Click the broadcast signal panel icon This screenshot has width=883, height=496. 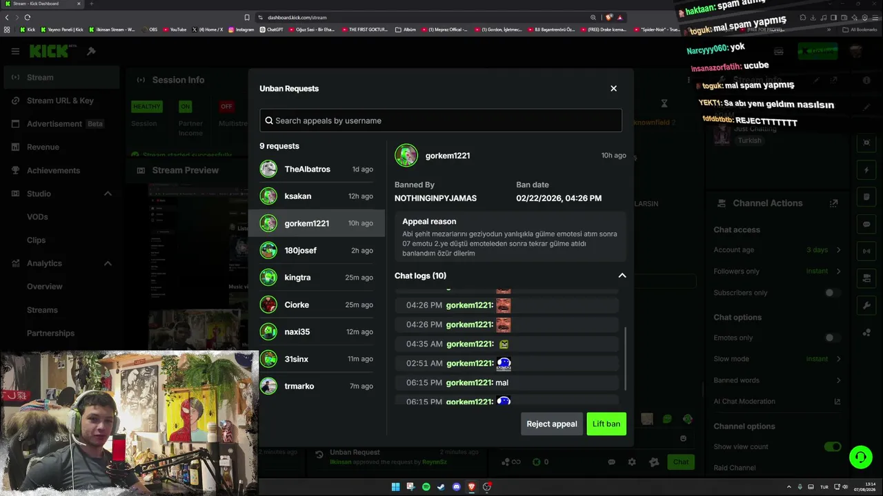(867, 251)
